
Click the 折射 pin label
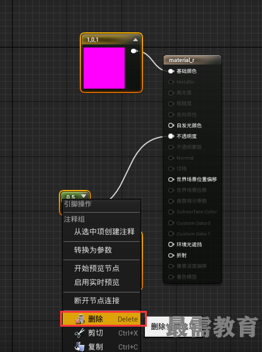coord(182,255)
